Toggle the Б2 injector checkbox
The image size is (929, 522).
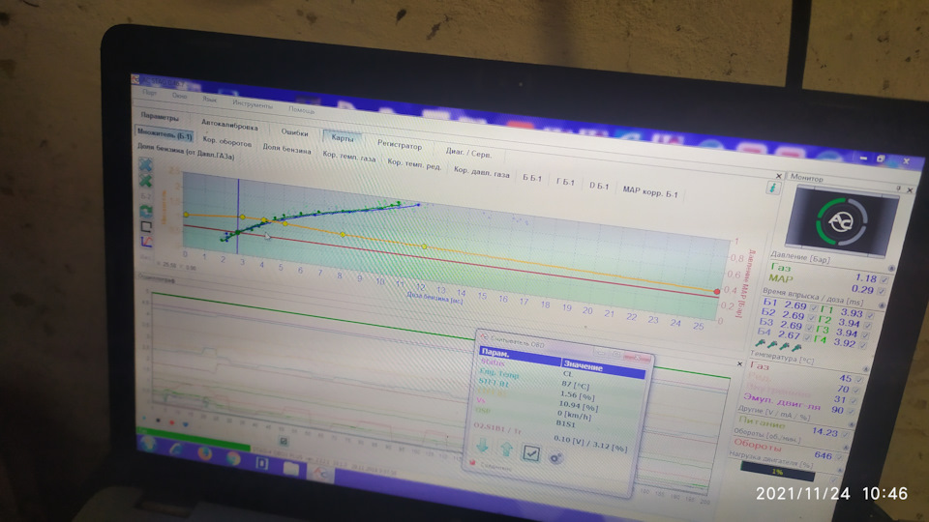[x=812, y=317]
